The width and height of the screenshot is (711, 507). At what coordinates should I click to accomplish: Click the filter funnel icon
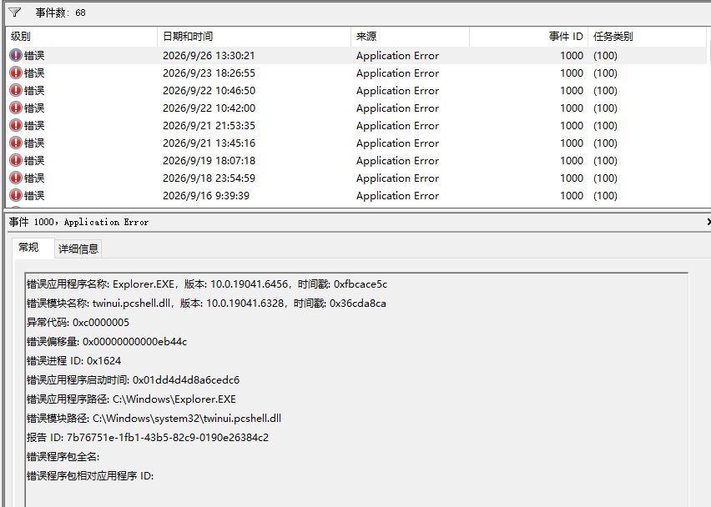(14, 13)
